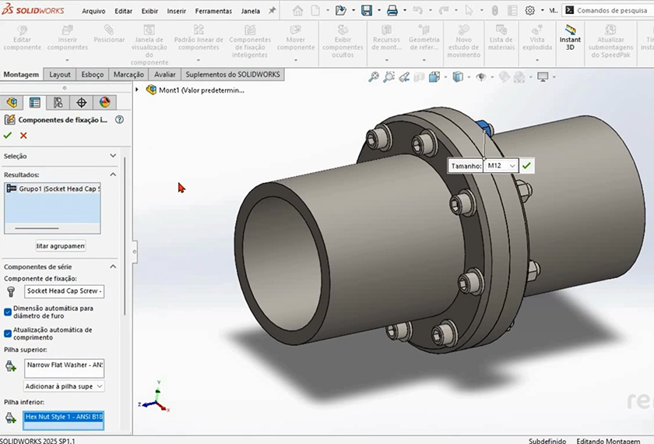
Task: Click the Save disk icon
Action: (x=367, y=11)
